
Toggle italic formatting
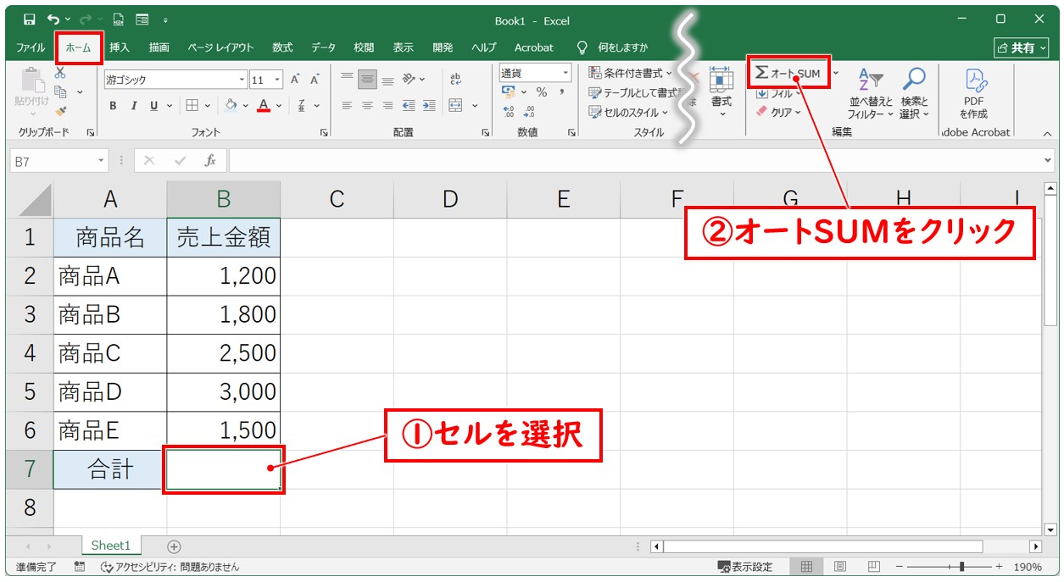tap(133, 106)
